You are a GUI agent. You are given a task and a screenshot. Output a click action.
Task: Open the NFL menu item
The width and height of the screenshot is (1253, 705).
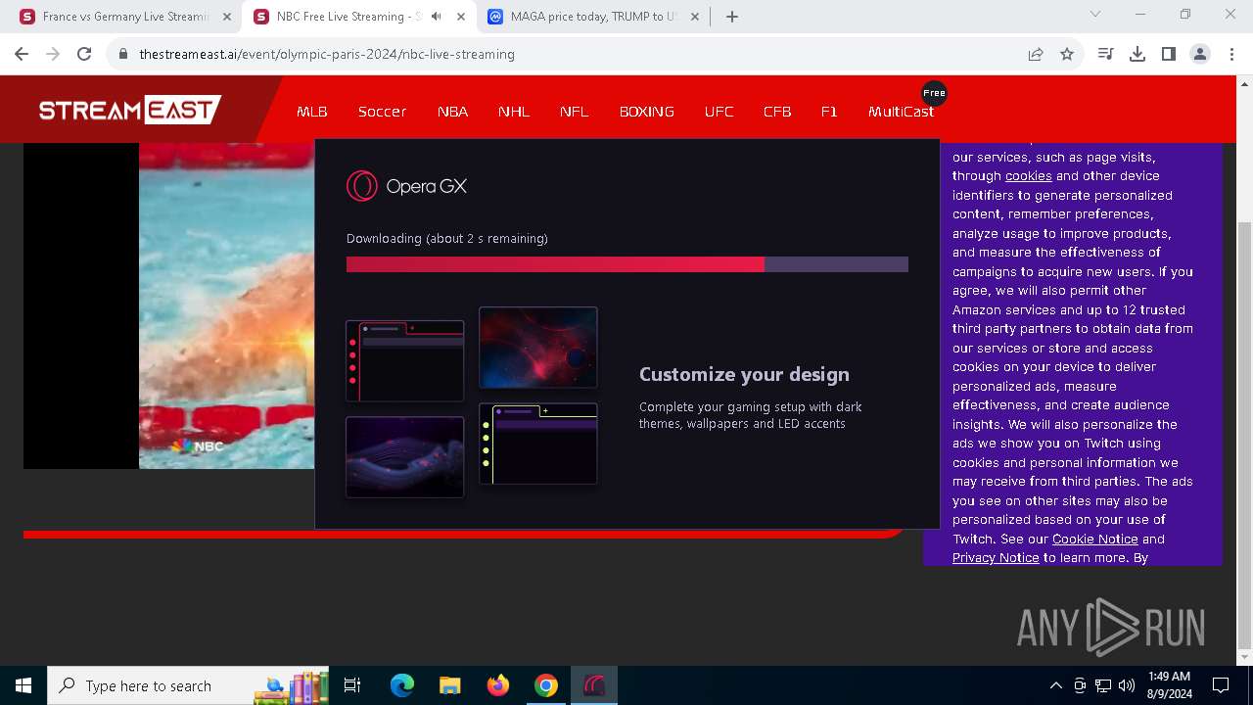click(x=575, y=112)
